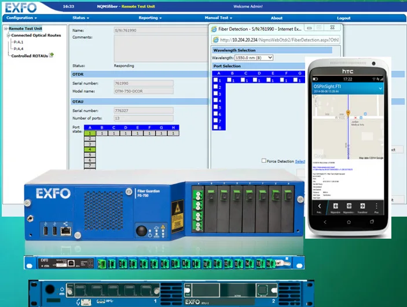Click the OTDR Serial number field 761990

pyautogui.click(x=144, y=83)
